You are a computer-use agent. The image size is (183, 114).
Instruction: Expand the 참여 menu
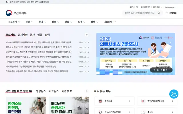pos(42,22)
